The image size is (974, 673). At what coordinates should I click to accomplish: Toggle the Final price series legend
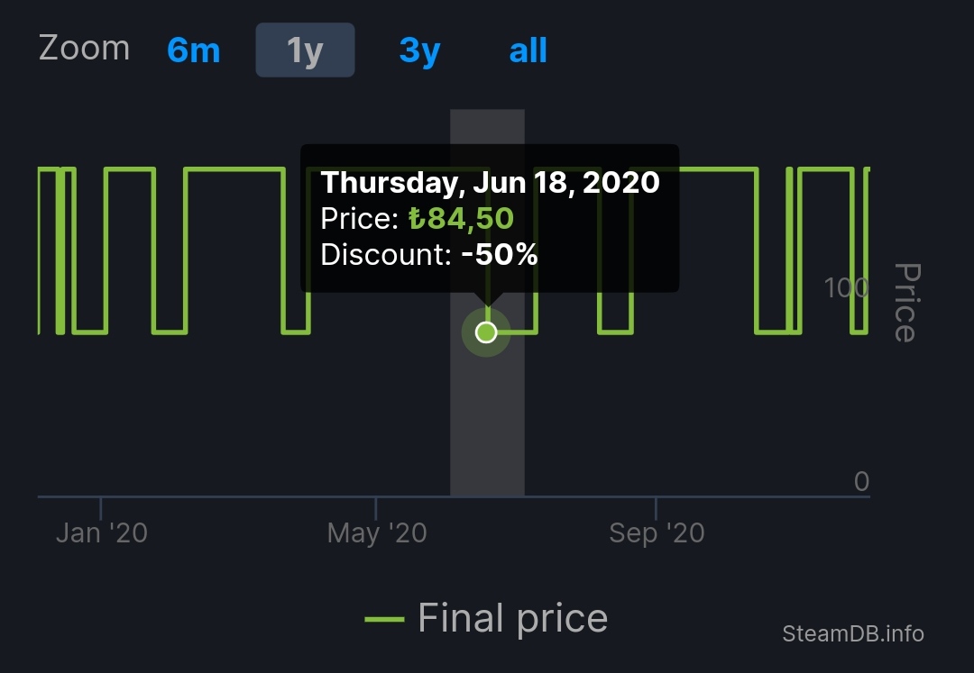click(512, 619)
